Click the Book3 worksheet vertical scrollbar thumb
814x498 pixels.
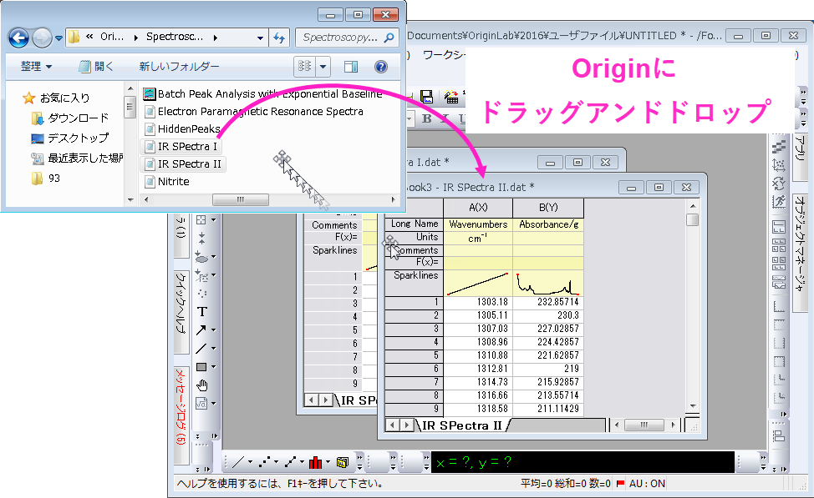[x=692, y=219]
